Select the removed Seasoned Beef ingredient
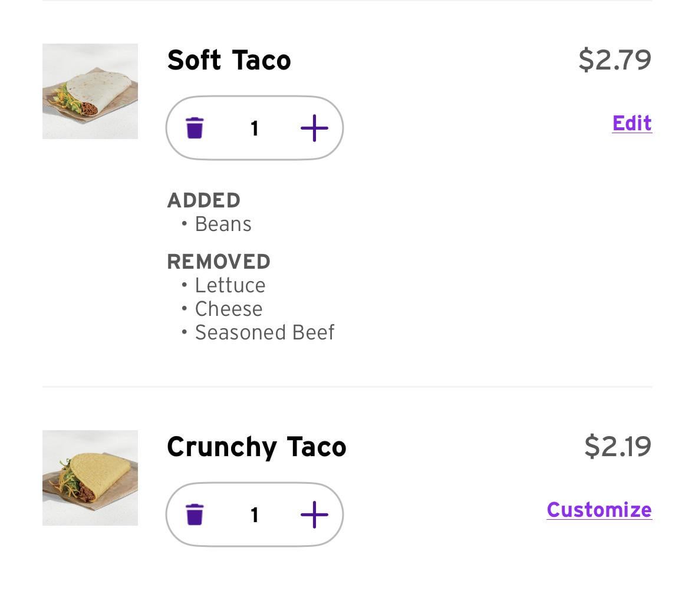This screenshot has width=695, height=597. click(x=264, y=333)
